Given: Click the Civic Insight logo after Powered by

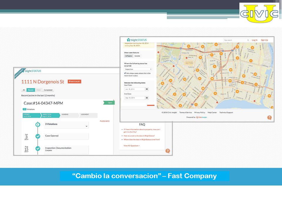Looking at the screenshot, I should coord(202,117).
